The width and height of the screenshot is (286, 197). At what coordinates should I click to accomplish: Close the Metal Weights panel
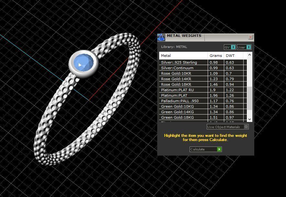pyautogui.click(x=251, y=37)
